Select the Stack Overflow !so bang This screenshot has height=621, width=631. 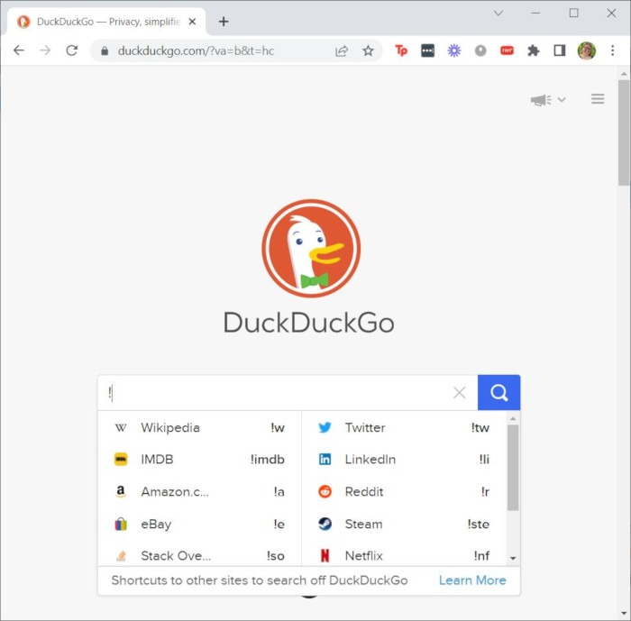tap(199, 555)
